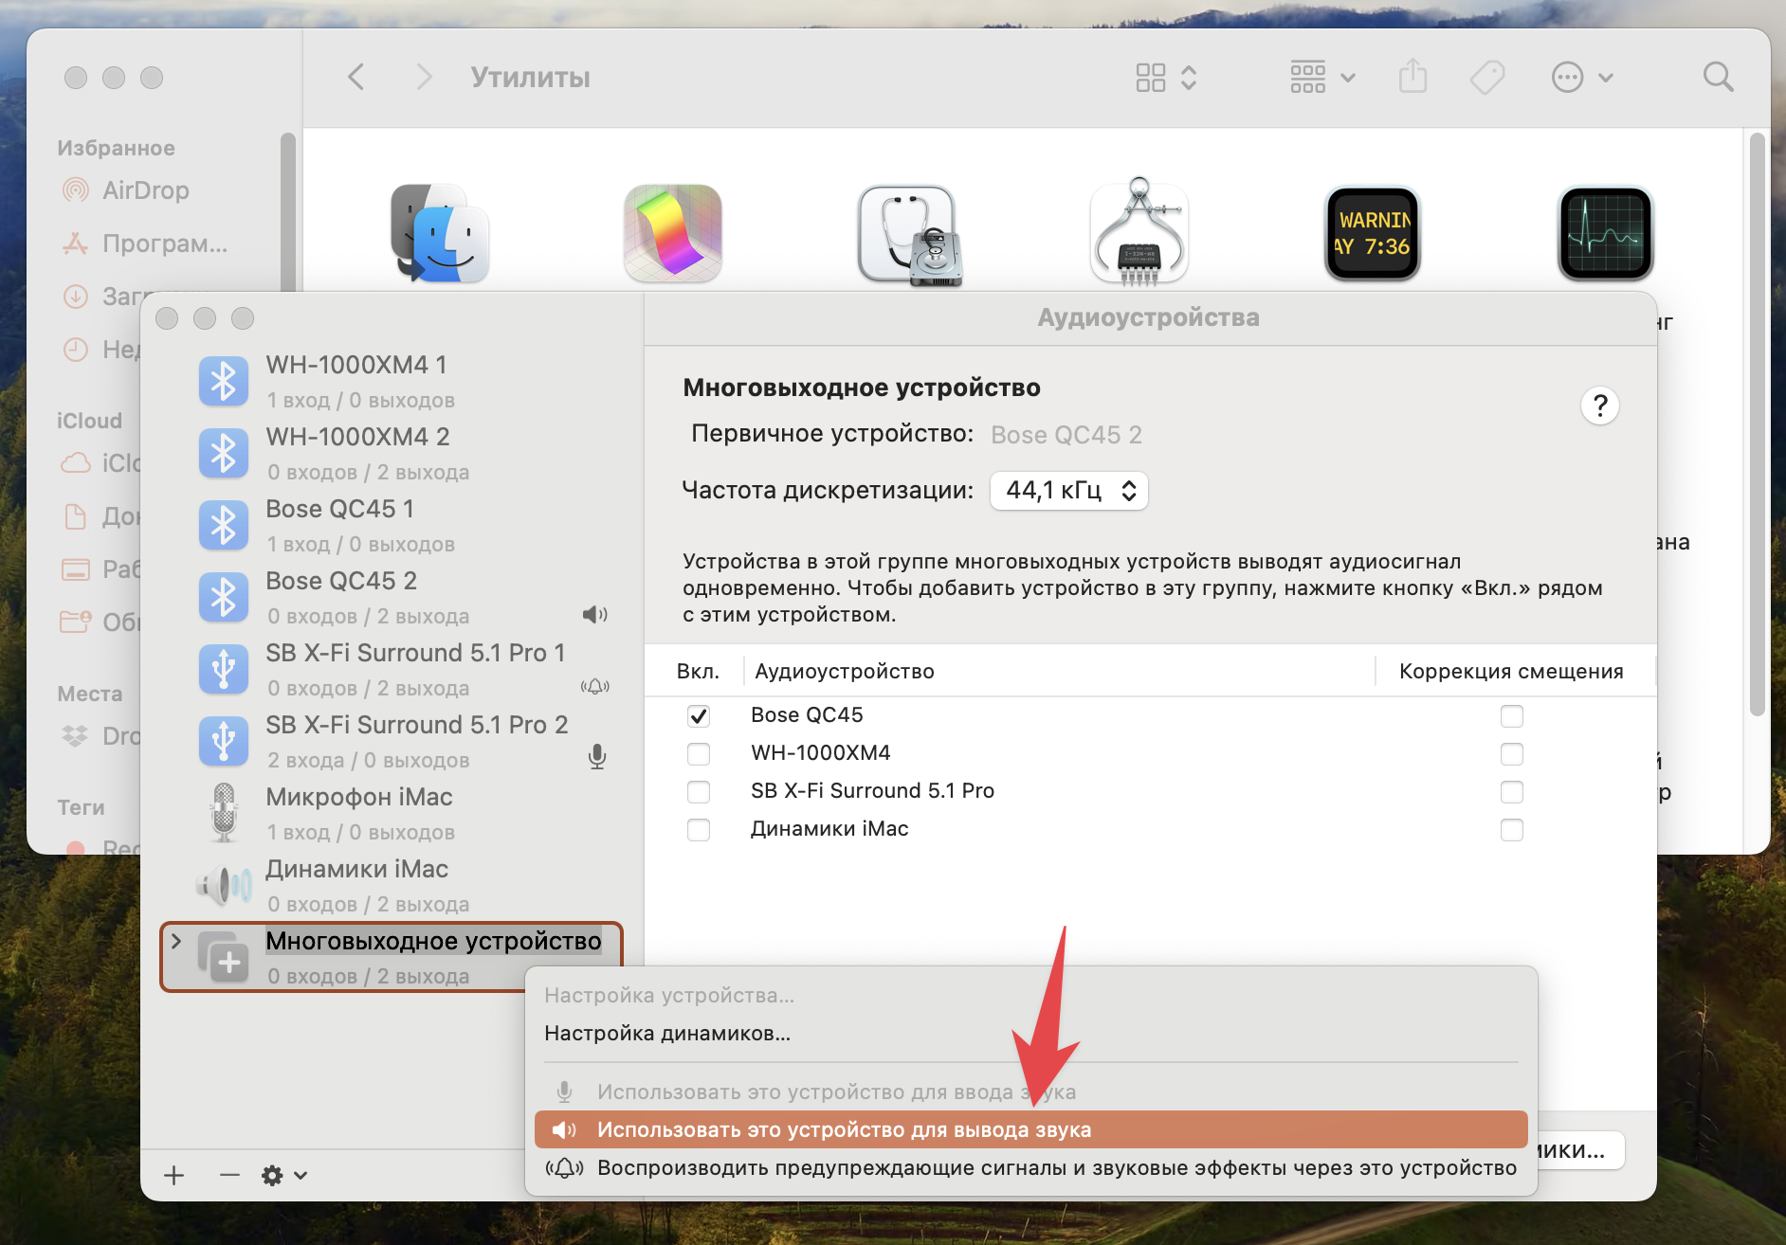Click the Finder search magnifier icon
Viewport: 1786px width, 1245px height.
pyautogui.click(x=1718, y=77)
